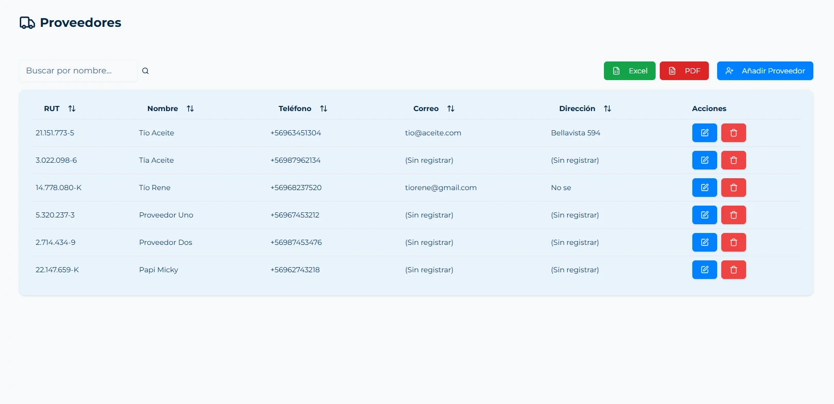Delete the Tio Rene supplier
The height and width of the screenshot is (404, 834).
point(733,188)
